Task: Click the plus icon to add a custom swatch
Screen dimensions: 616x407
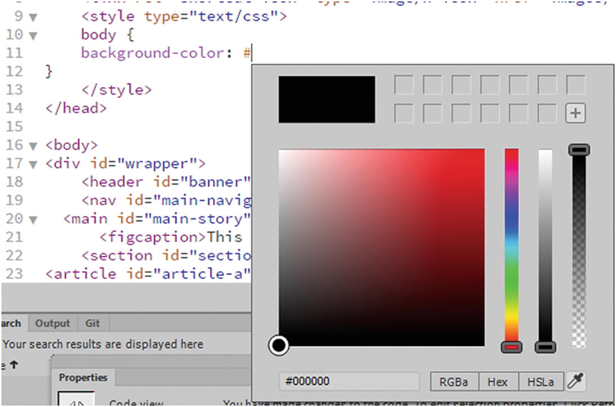Action: 575,113
